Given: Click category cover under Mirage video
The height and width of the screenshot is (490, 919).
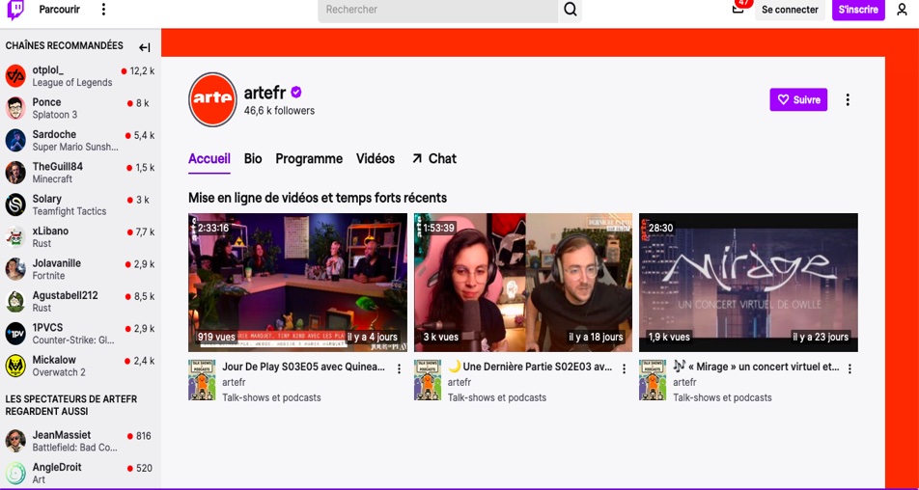Looking at the screenshot, I should 653,380.
